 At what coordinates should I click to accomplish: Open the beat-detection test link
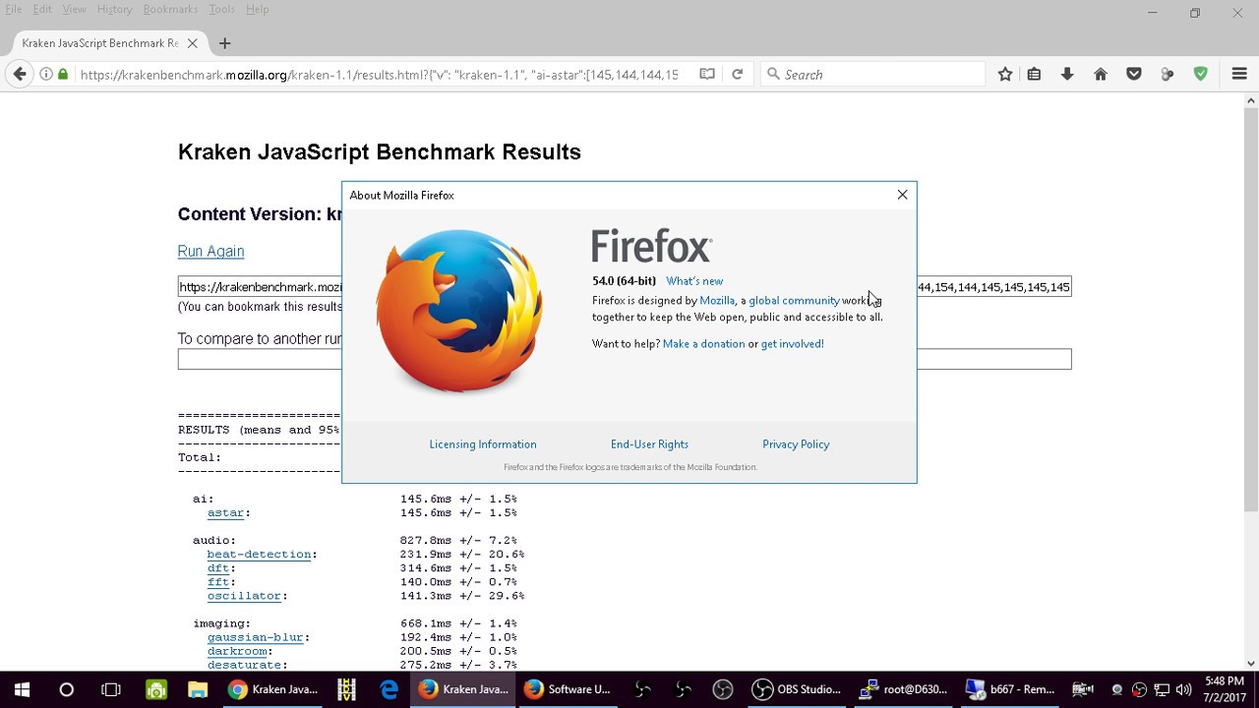[259, 555]
